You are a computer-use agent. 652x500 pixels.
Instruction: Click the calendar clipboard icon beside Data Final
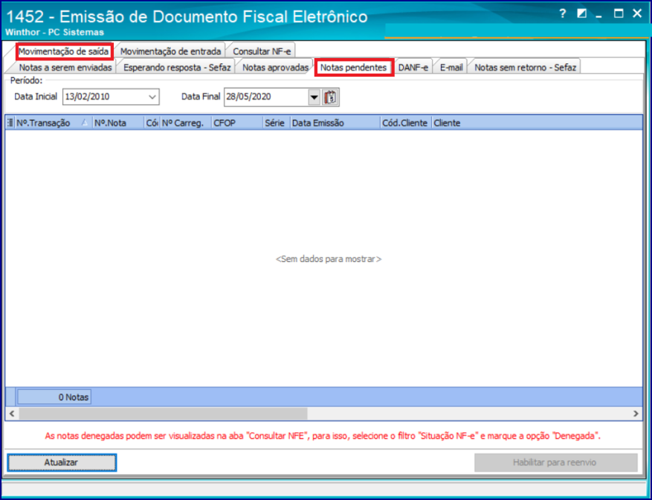point(331,97)
